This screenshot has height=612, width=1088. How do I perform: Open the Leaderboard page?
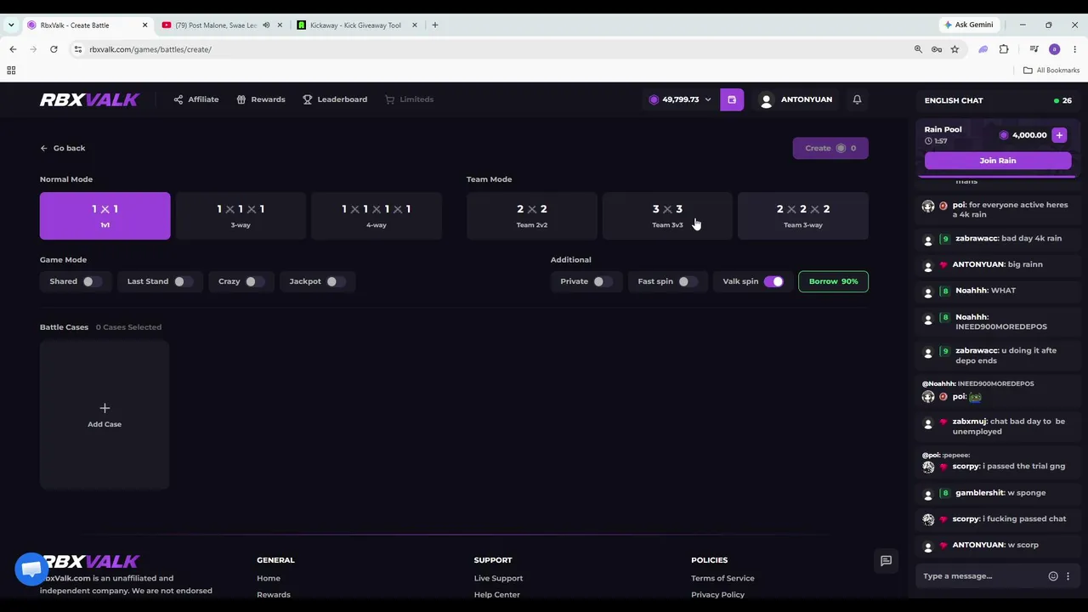tap(335, 99)
